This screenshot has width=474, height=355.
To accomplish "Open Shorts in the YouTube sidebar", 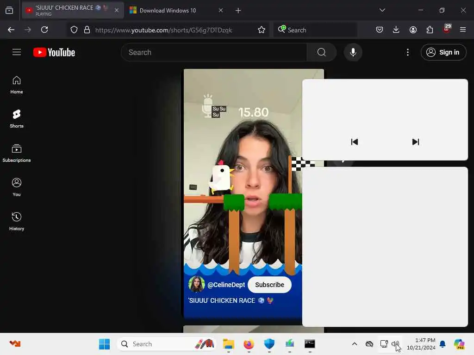I will coord(17,119).
